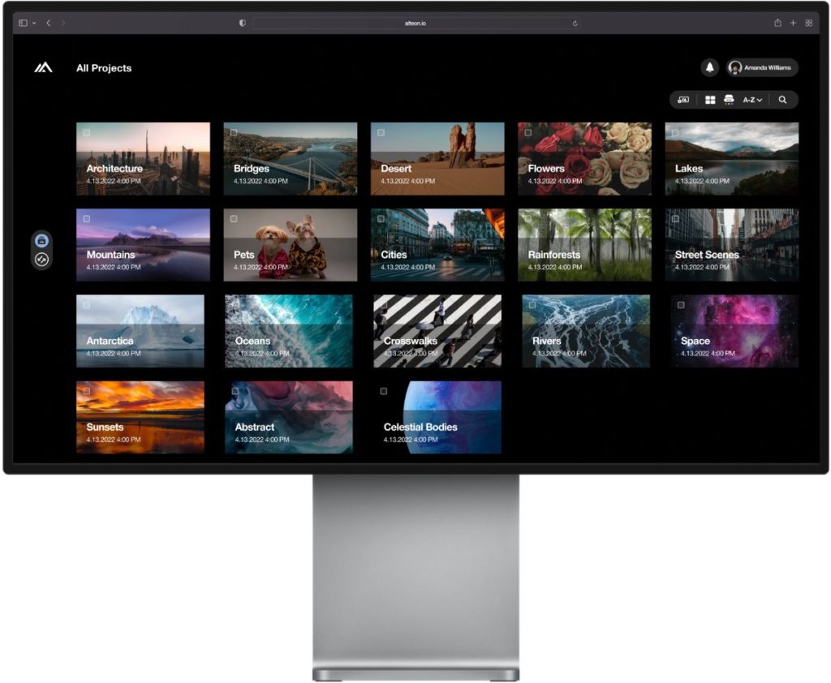Click the Safari back arrow button
This screenshot has height=683, width=831.
49,24
